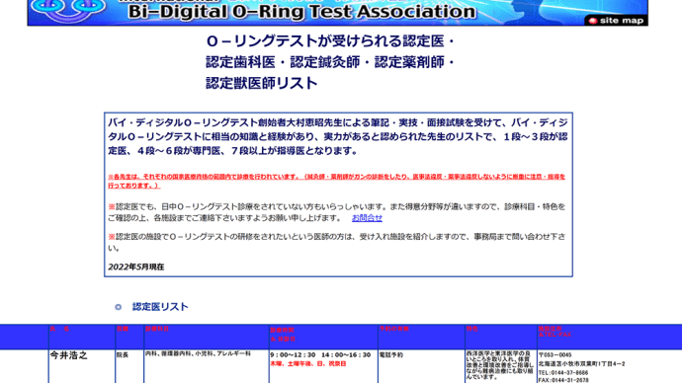Click the 西洋医学と東洋医学 features description cell
The image size is (682, 383).
point(500,365)
